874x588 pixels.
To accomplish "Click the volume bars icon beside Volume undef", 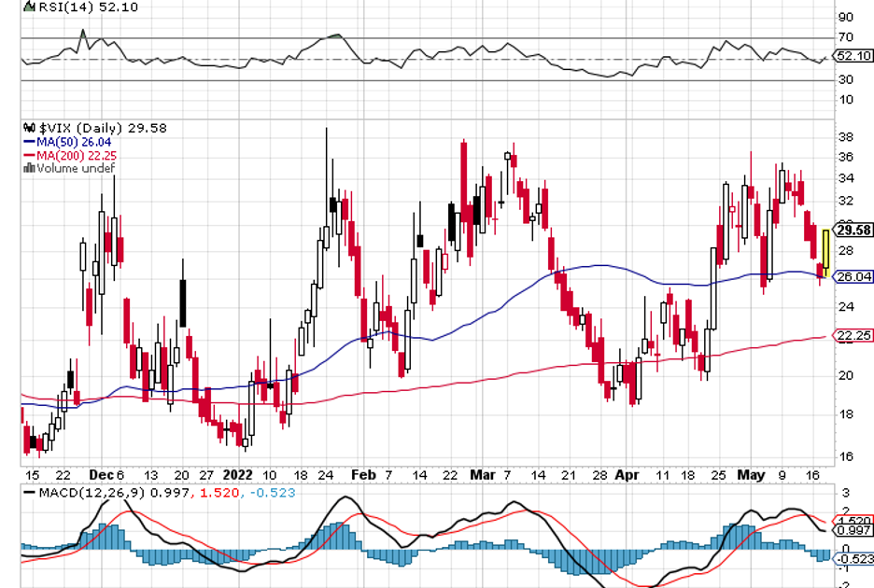I will click(29, 168).
